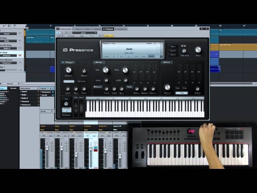
Task: Toggle the Monophonic button
Action: point(67,115)
